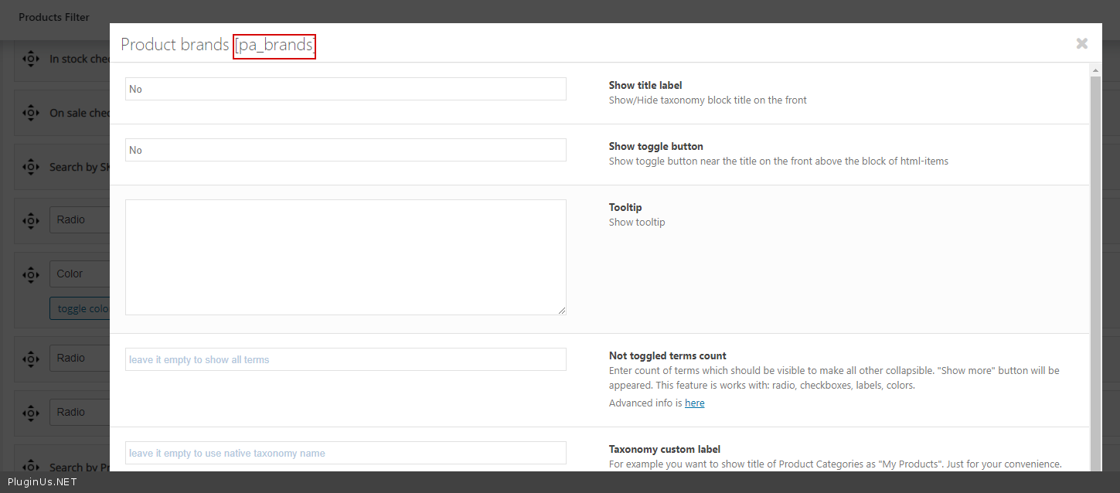
Task: Click the Taxonomy custom label input
Action: (x=346, y=453)
